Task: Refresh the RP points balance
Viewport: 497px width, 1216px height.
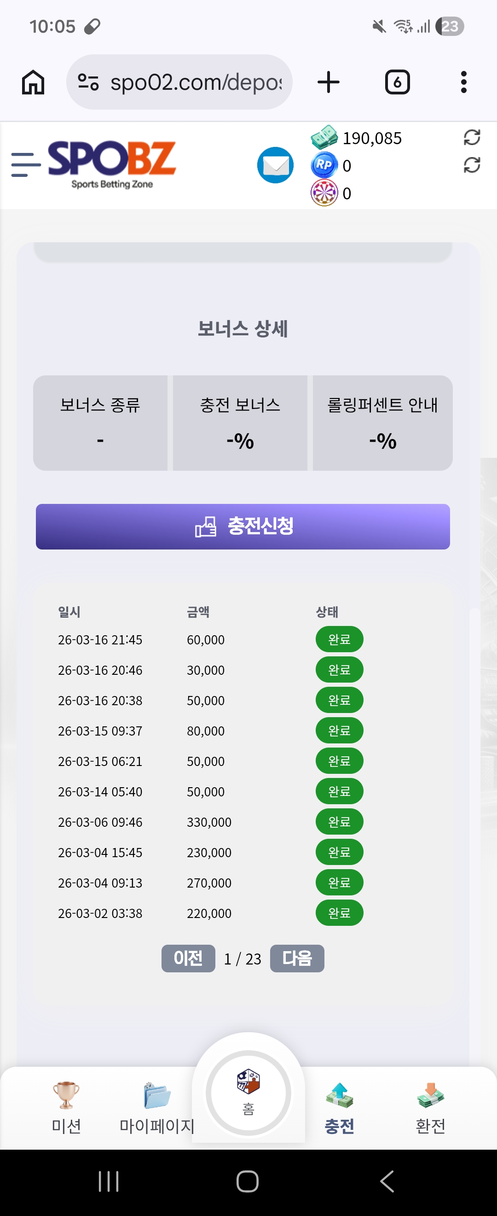Action: [x=472, y=165]
